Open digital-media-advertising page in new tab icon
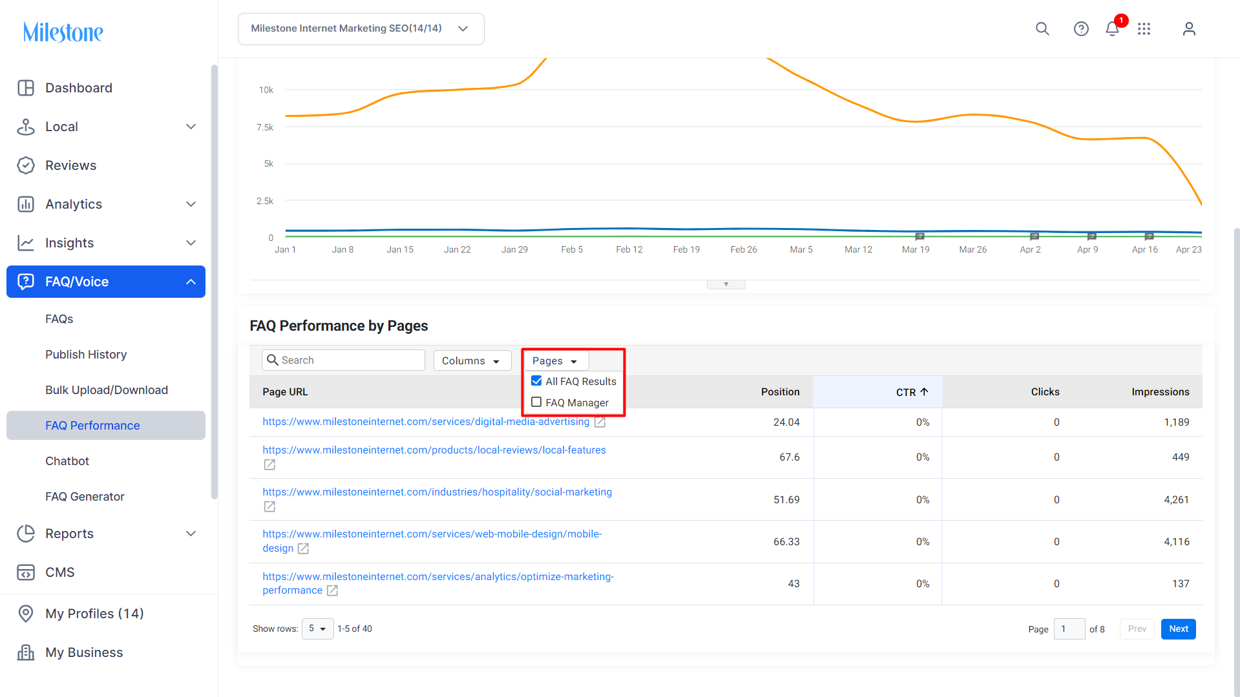This screenshot has height=697, width=1240. (x=600, y=422)
